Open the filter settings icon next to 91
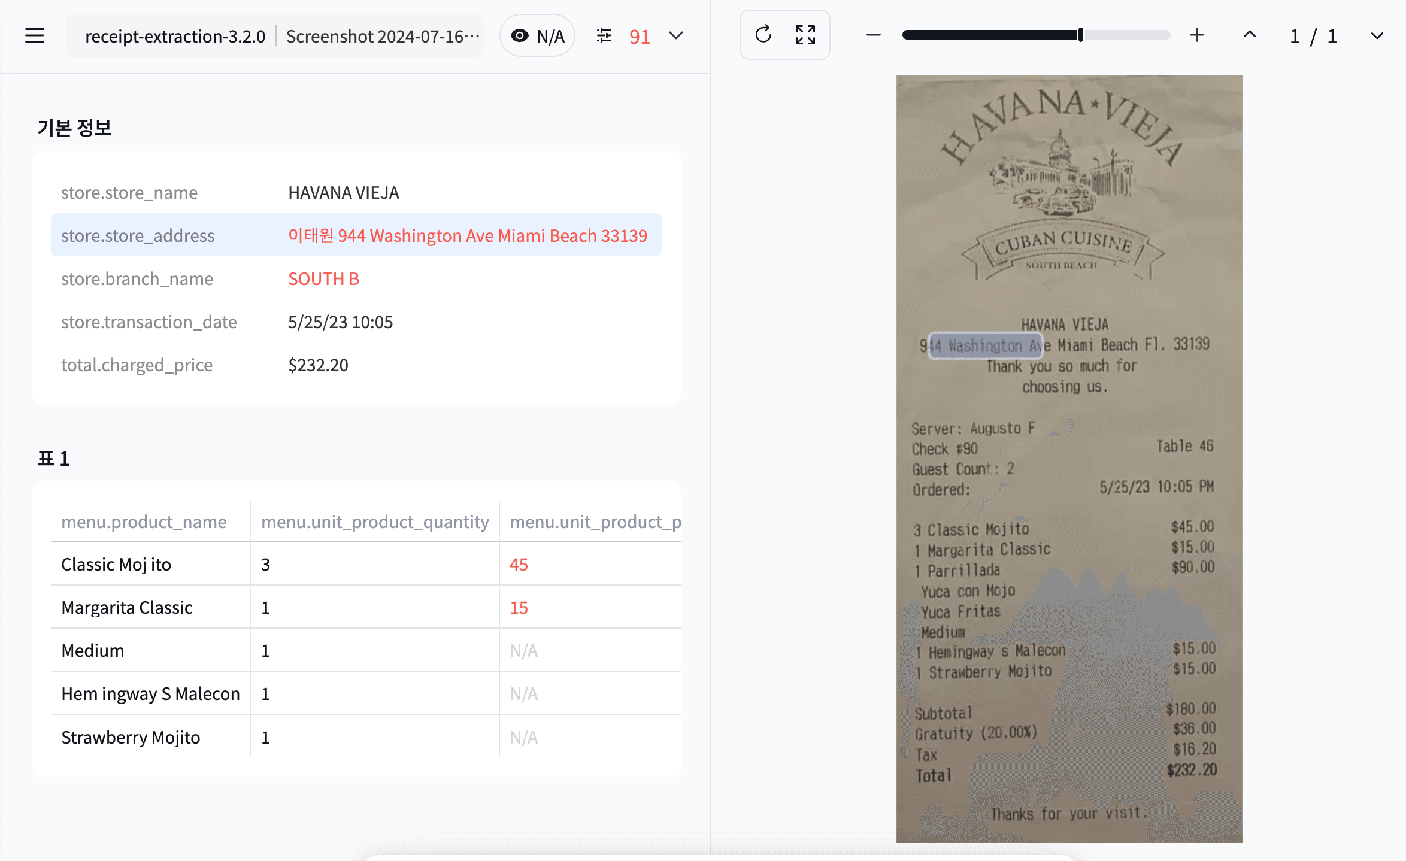This screenshot has width=1406, height=861. 604,35
